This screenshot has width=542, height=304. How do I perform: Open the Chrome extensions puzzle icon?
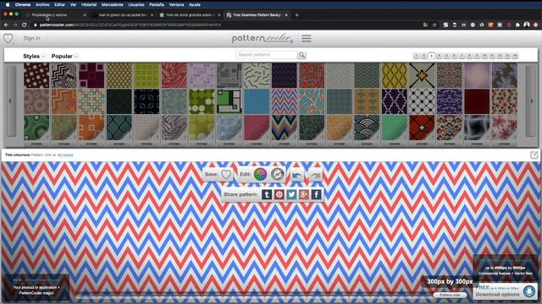(517, 24)
